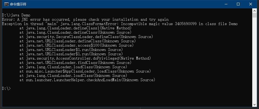
Task: Click the 'Launcher$AppClassLoader.loadClass' stack line
Action: click(x=85, y=71)
